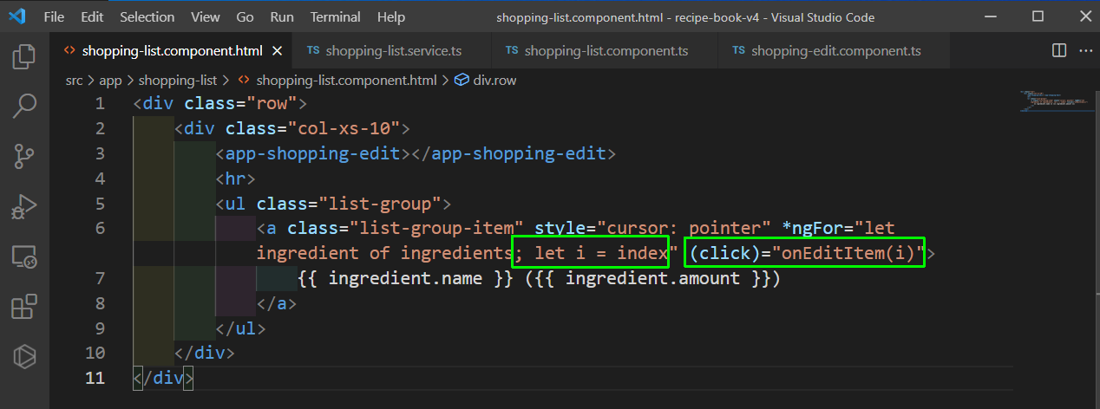Click line number 11 in gutter

(x=95, y=378)
